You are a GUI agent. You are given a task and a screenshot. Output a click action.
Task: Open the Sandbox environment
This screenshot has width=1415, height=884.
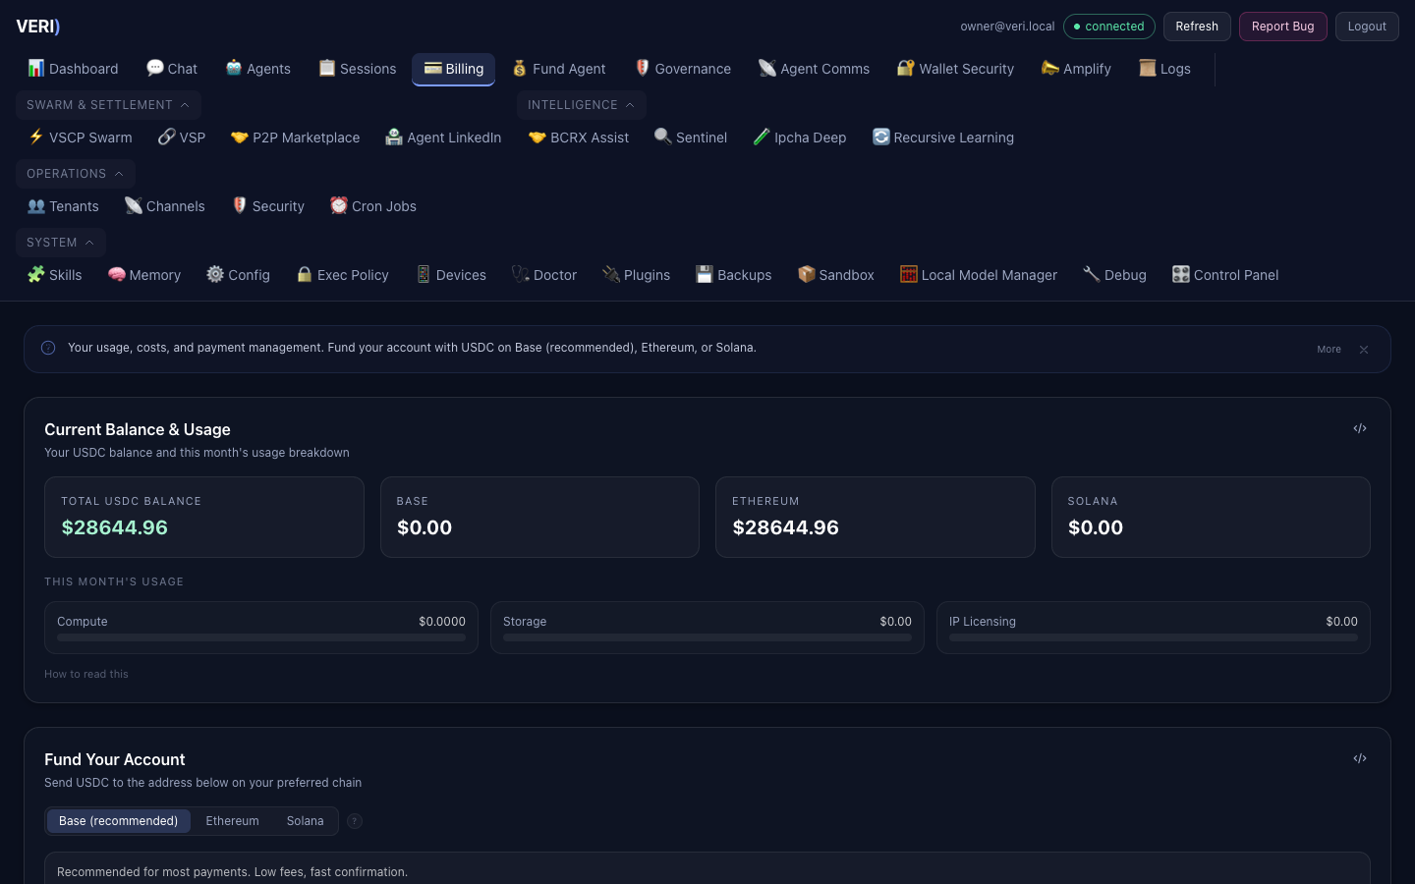[835, 275]
